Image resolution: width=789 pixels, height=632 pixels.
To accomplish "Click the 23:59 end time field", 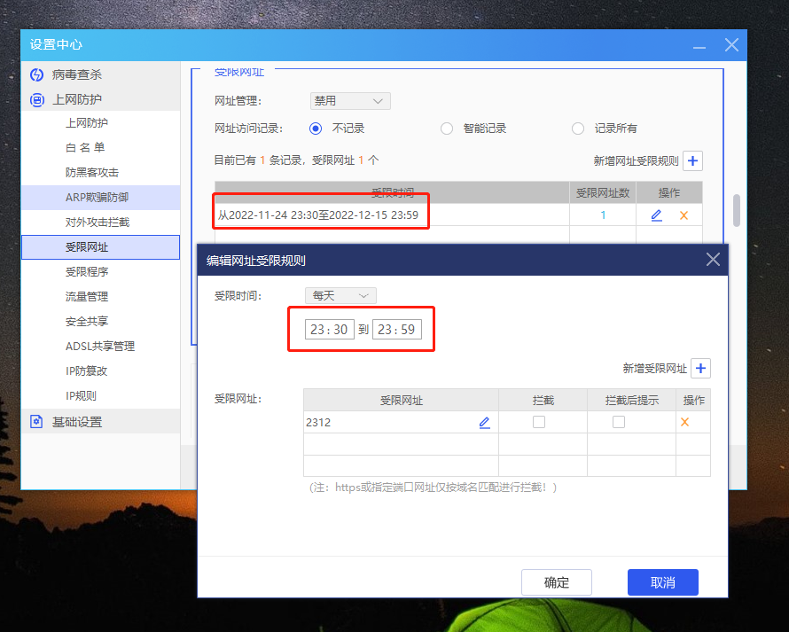I will pos(397,330).
